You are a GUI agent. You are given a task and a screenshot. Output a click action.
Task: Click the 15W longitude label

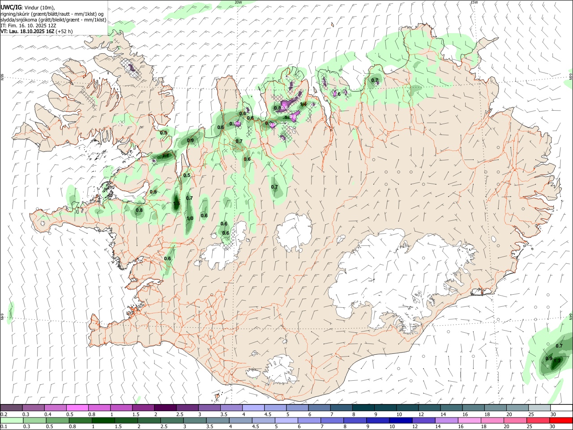pyautogui.click(x=474, y=2)
